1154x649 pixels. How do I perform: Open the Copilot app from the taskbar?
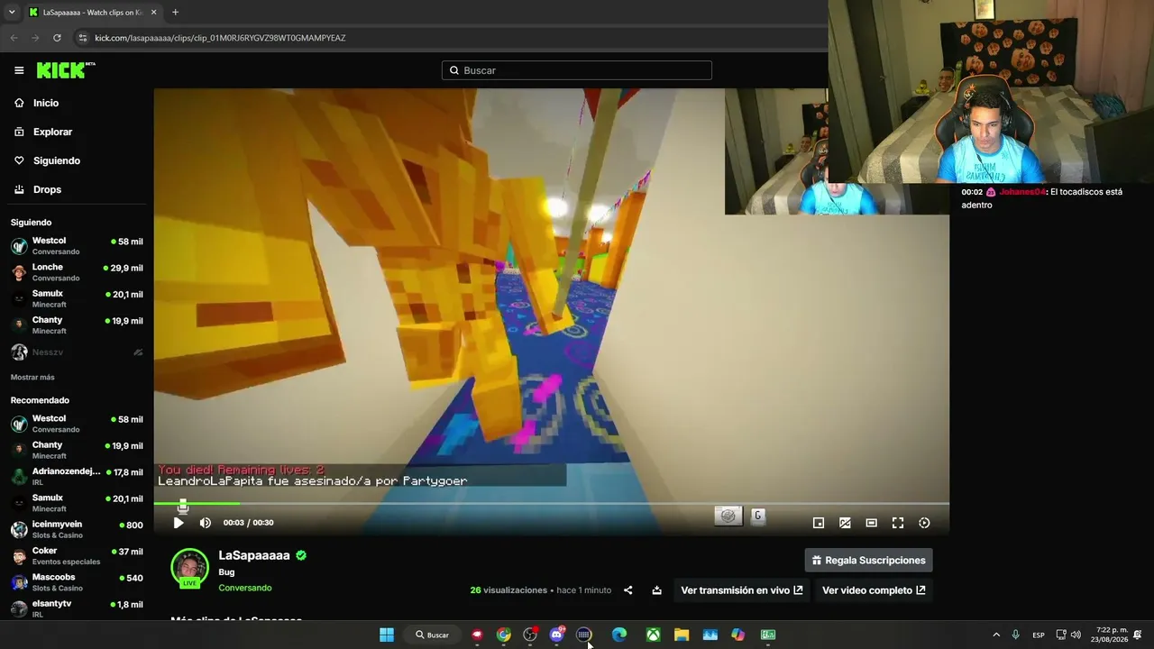[x=738, y=635]
